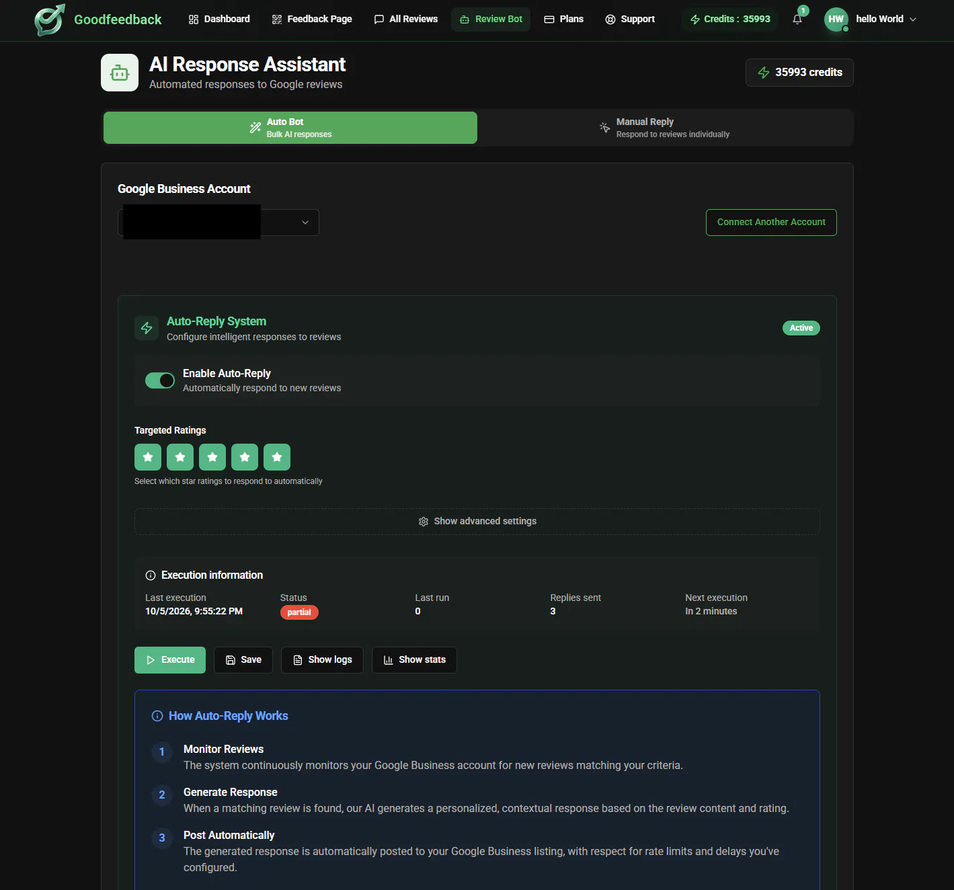954x890 pixels.
Task: Click the Goodfeedback logo icon
Action: pyautogui.click(x=50, y=19)
